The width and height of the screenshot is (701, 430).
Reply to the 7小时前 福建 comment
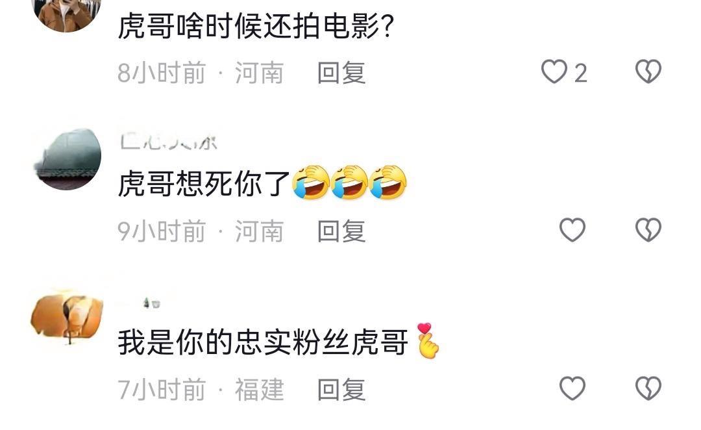[341, 389]
